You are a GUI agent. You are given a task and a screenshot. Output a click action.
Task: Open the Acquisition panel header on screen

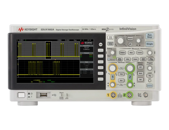tap(87, 46)
